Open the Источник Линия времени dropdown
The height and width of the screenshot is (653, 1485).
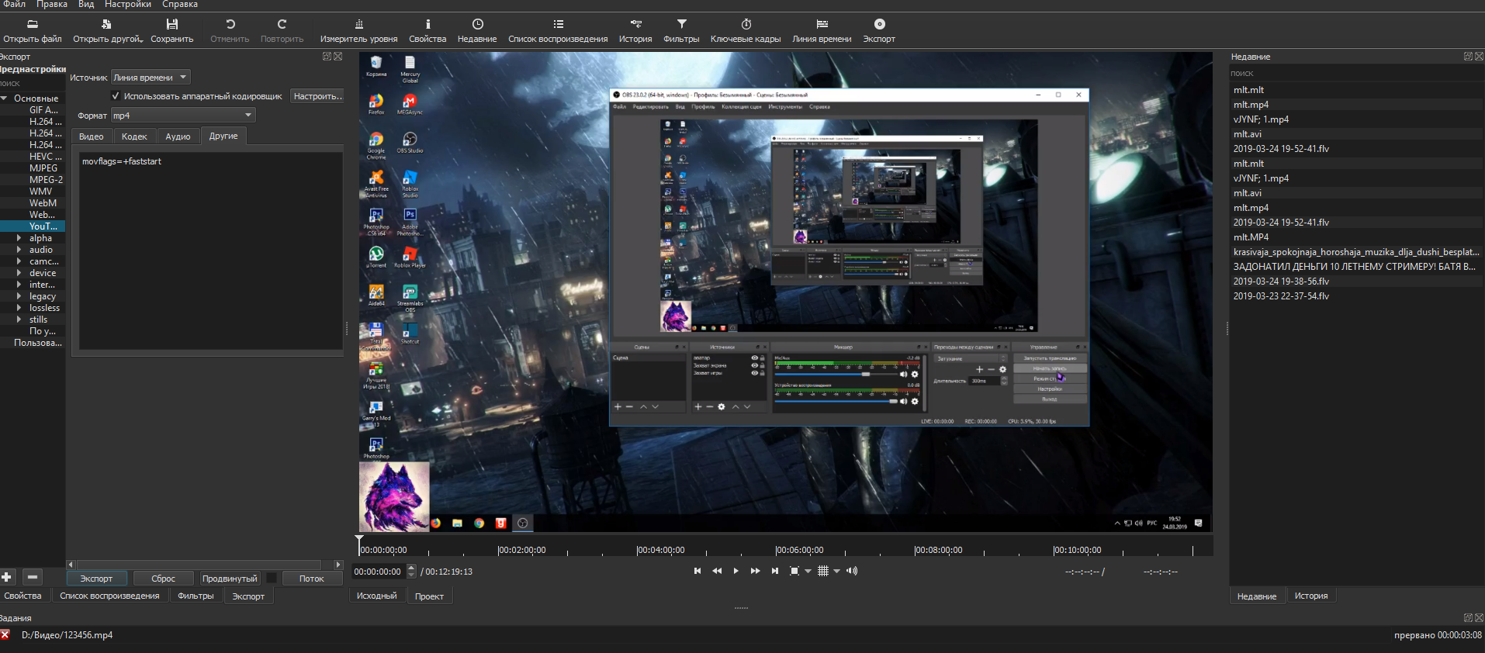point(151,78)
